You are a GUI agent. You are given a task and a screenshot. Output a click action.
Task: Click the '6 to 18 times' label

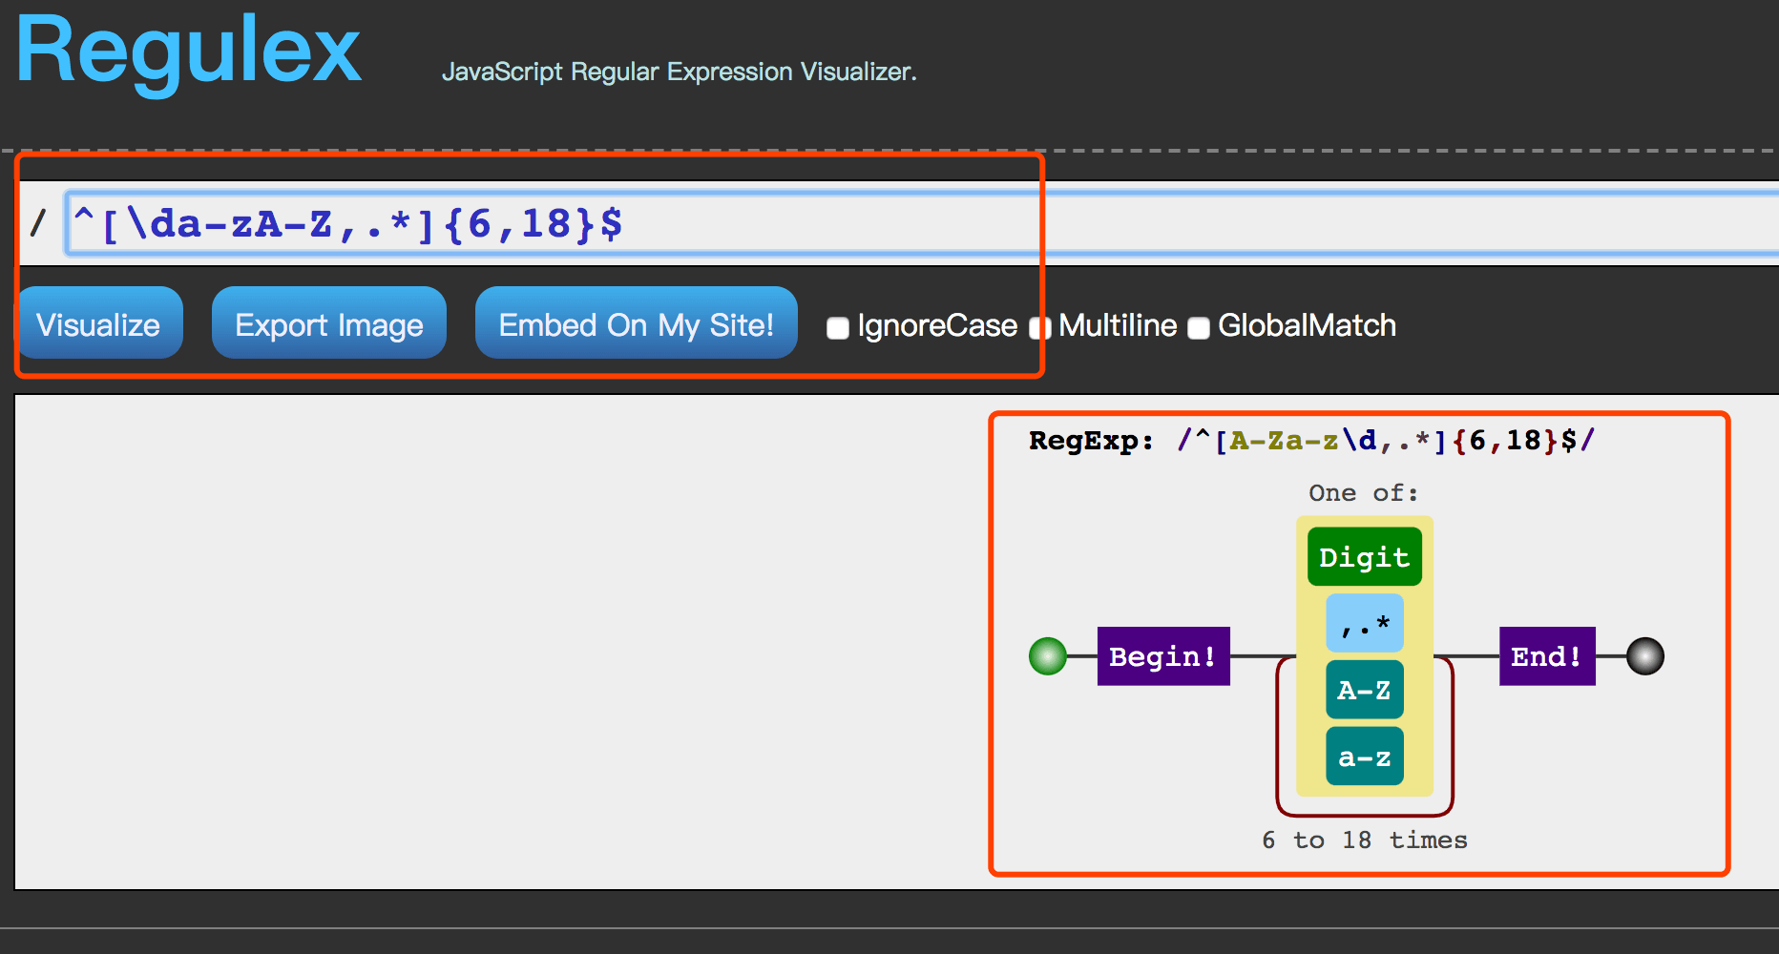[x=1365, y=840]
